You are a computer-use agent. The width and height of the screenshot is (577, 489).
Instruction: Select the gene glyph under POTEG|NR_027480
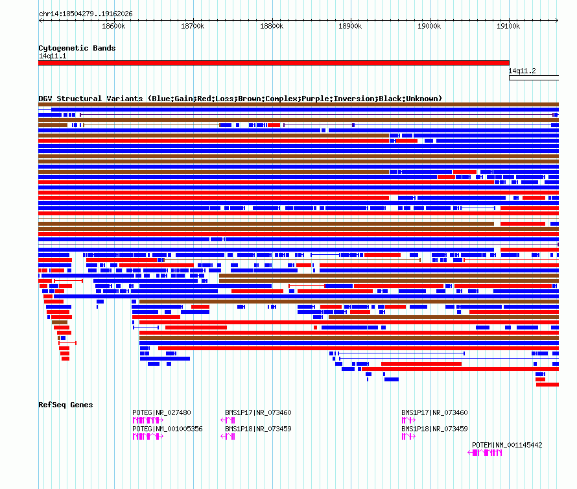pos(148,420)
